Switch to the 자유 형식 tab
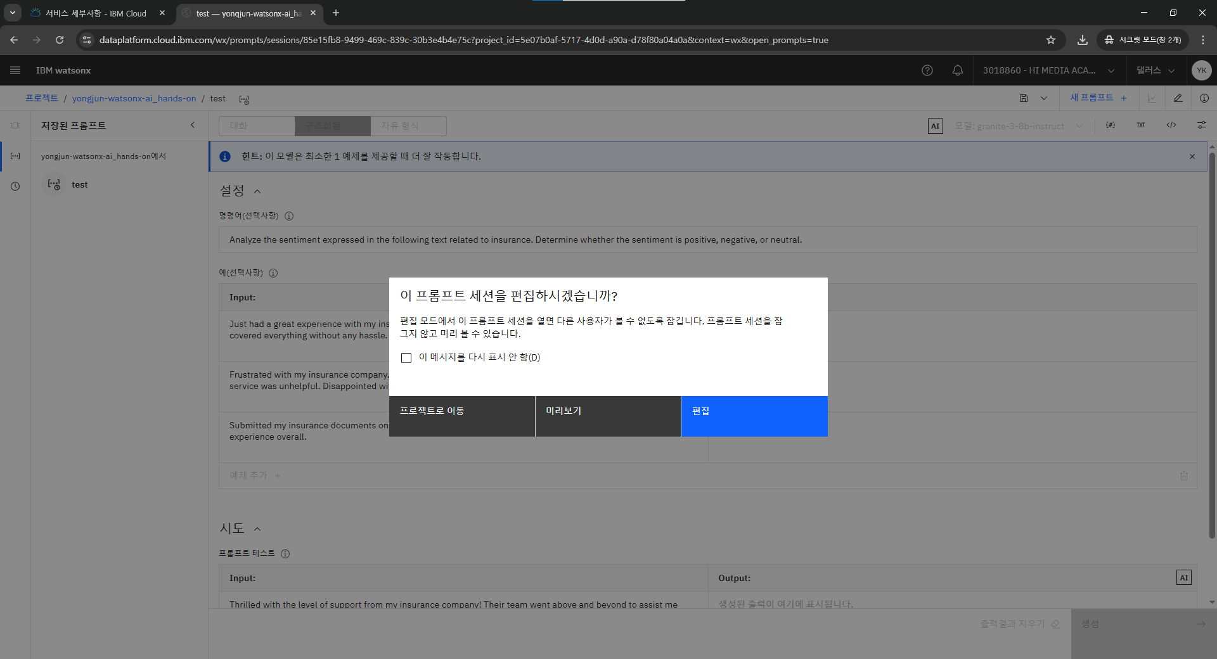The width and height of the screenshot is (1217, 659). (408, 126)
